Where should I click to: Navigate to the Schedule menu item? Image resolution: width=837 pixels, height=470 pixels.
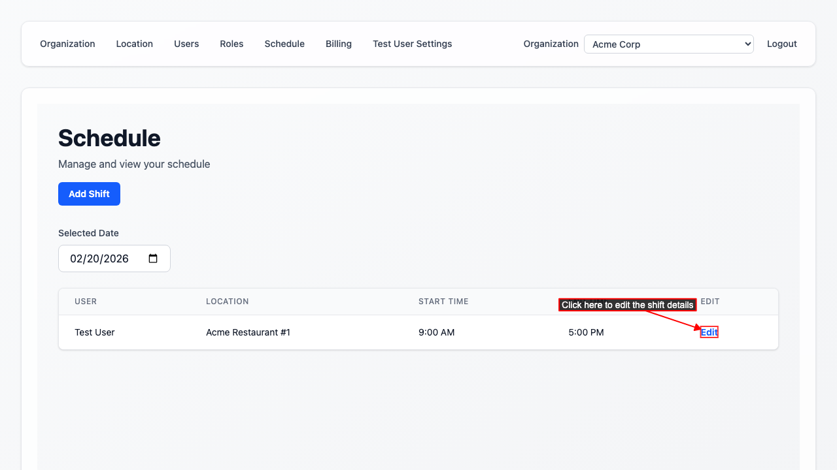click(284, 44)
